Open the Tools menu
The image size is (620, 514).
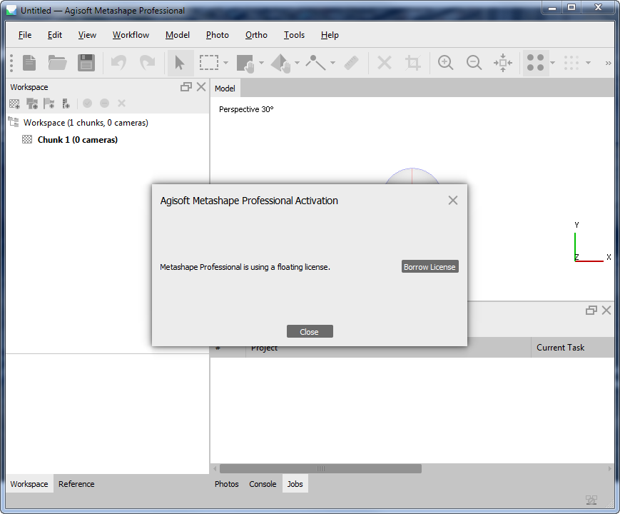294,35
